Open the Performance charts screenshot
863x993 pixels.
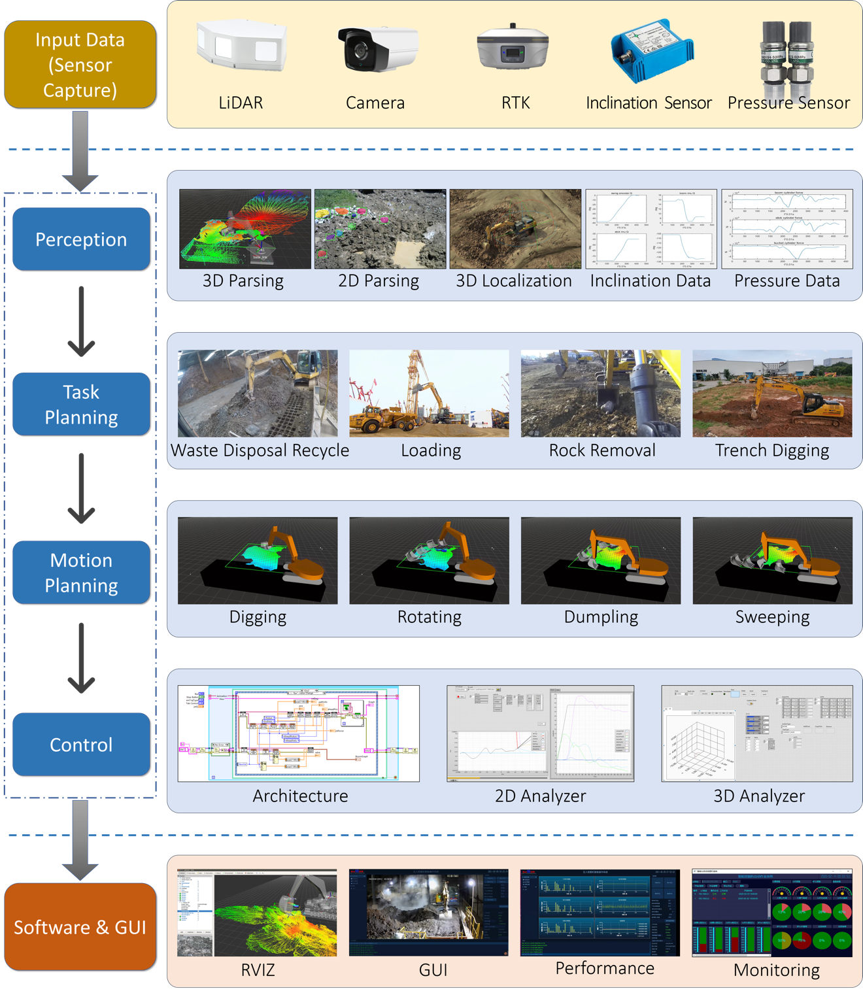pyautogui.click(x=600, y=913)
